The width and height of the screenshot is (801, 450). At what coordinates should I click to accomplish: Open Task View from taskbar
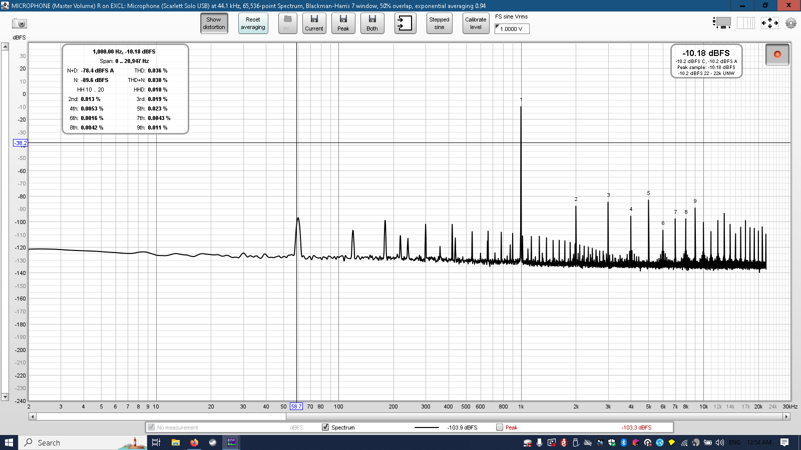pos(156,442)
